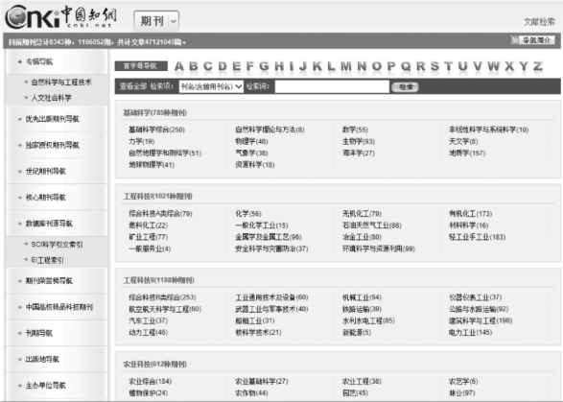Open 化学(56) category
The image size is (563, 402).
click(x=248, y=214)
